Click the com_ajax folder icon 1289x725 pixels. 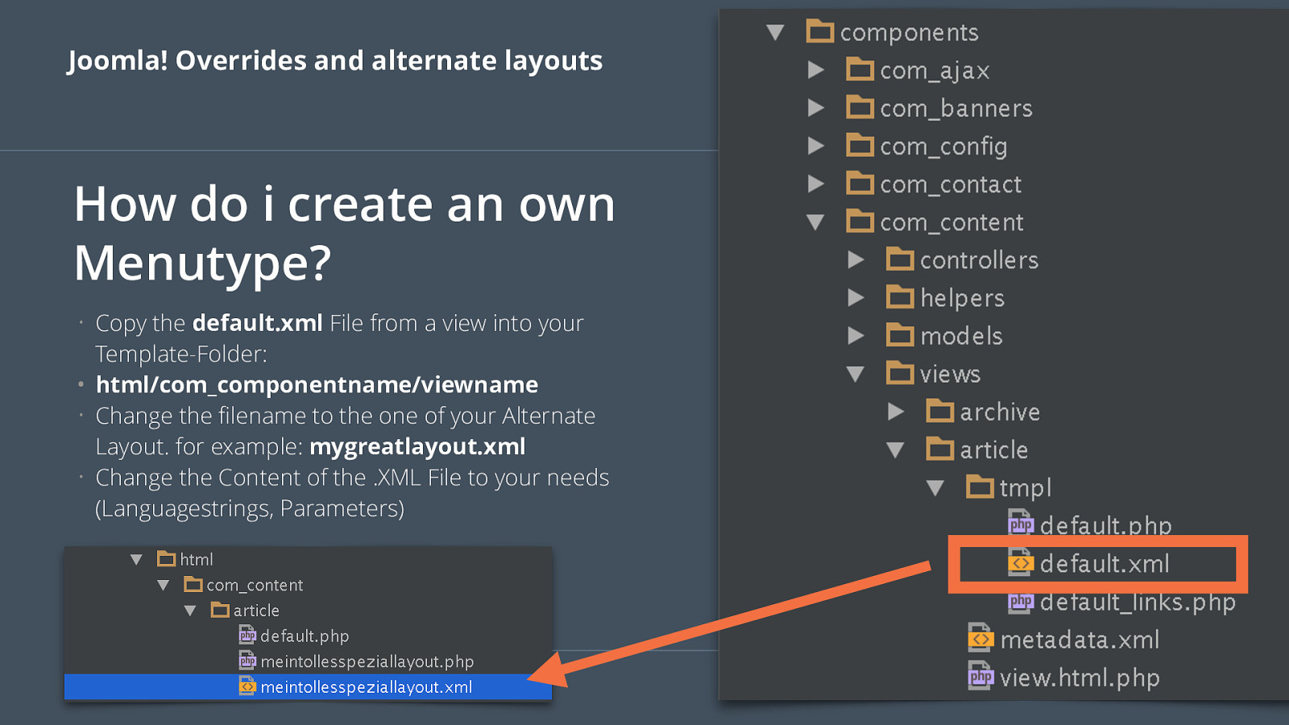tap(860, 69)
